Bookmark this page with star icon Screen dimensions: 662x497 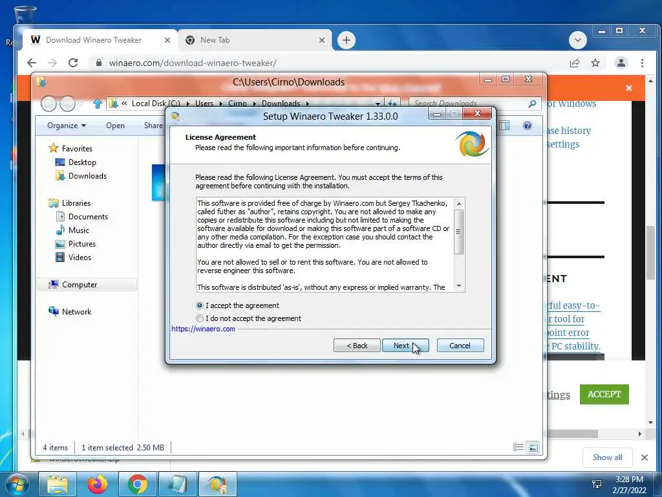coord(595,63)
